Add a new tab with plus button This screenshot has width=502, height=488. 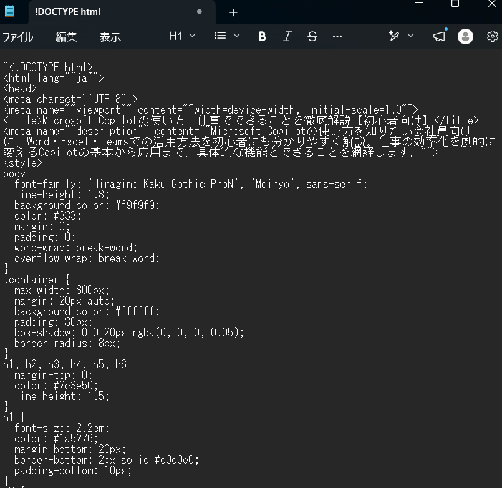pyautogui.click(x=233, y=12)
